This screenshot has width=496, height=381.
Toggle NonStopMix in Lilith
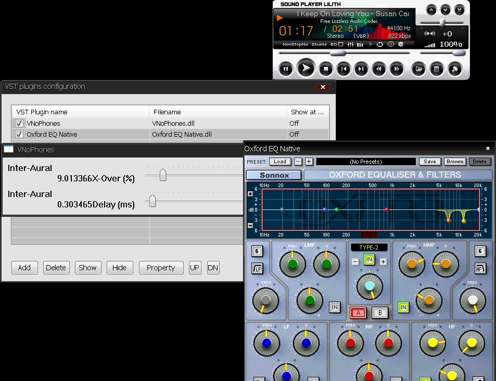296,45
